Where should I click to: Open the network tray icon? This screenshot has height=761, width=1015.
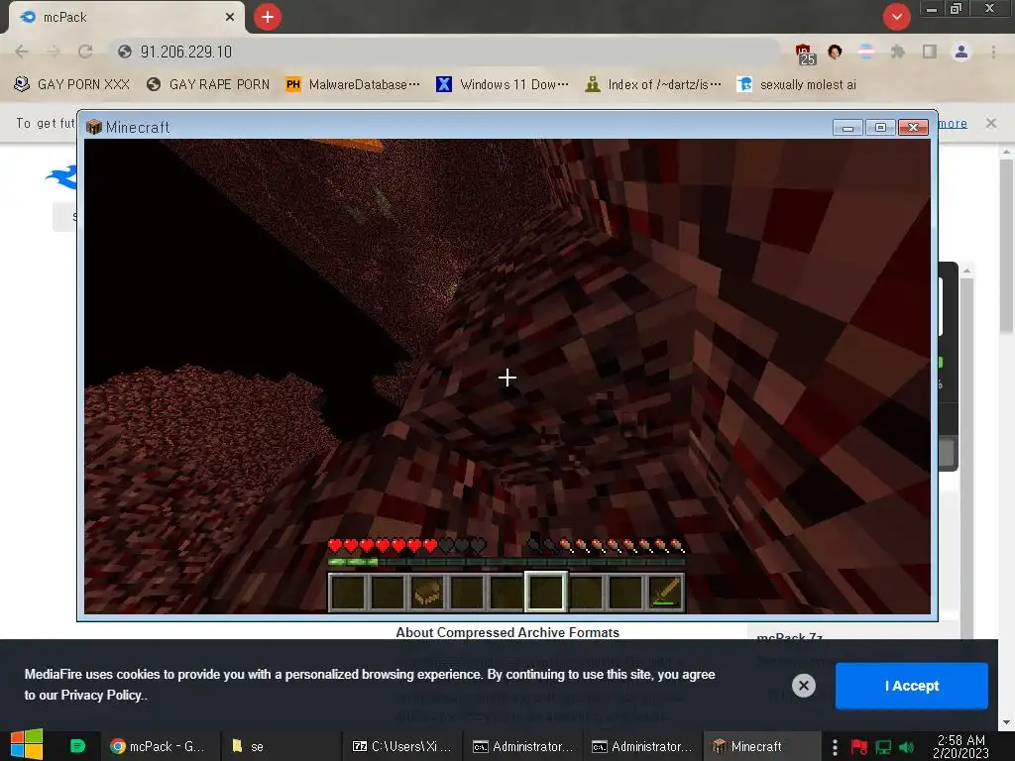883,747
